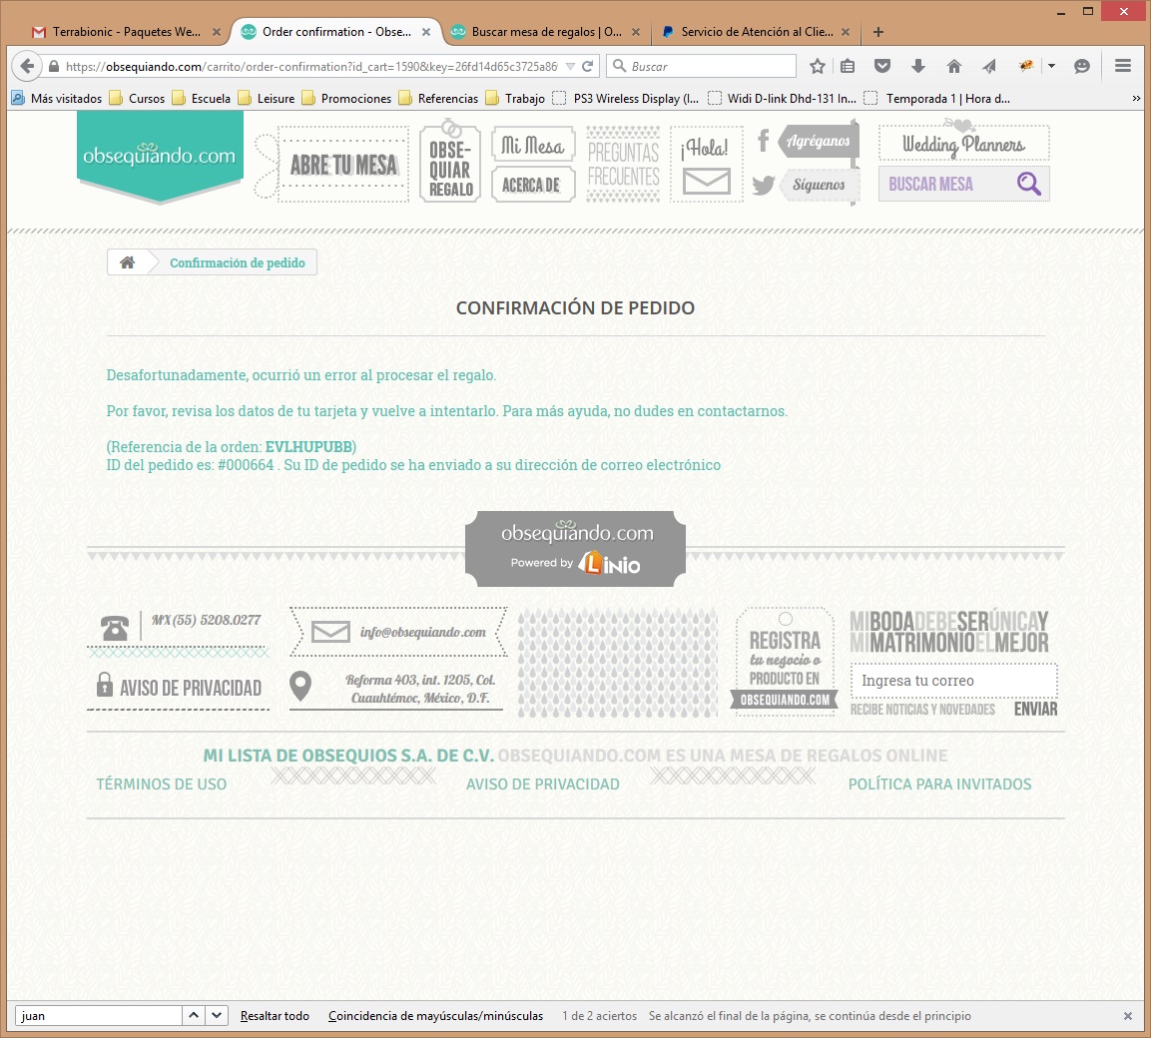Open the TÉRMINOS DE USO link
1151x1038 pixels.
click(x=162, y=784)
